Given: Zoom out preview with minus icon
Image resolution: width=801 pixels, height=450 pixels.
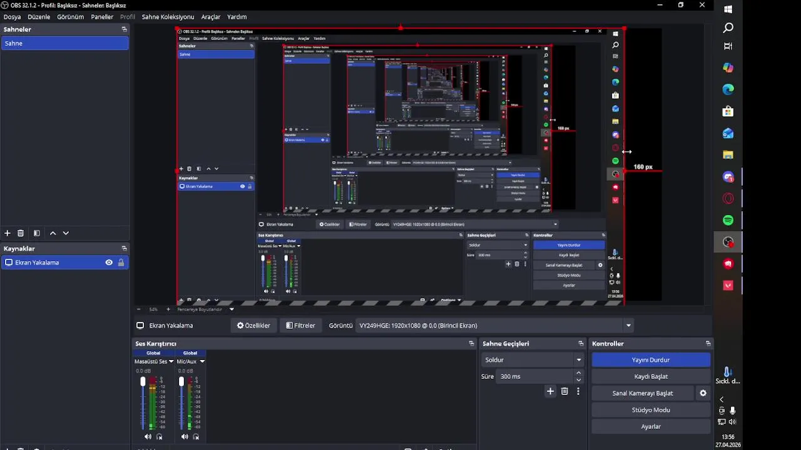Looking at the screenshot, I should click(x=139, y=309).
